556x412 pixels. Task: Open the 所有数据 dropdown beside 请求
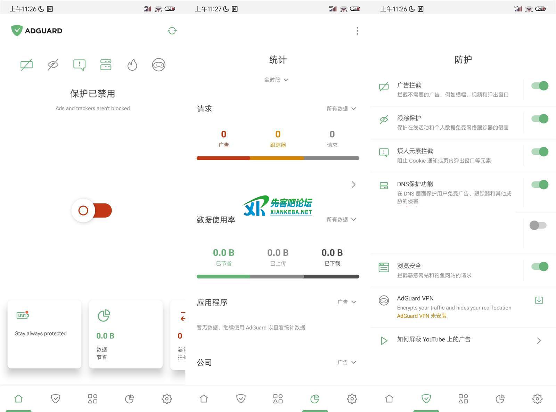pyautogui.click(x=341, y=108)
